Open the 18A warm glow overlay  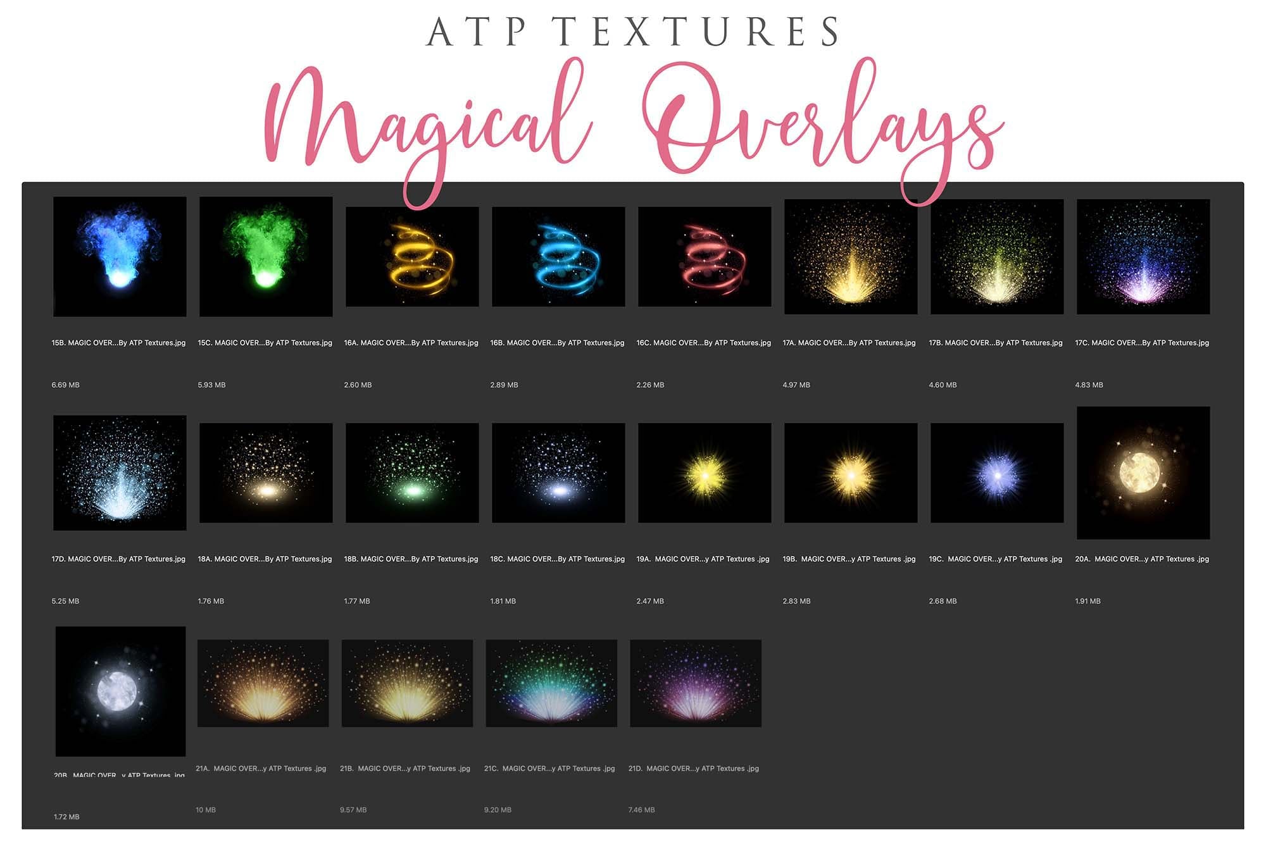(266, 473)
